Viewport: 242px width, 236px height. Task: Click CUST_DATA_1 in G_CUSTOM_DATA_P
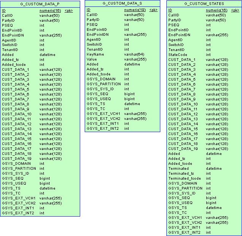16,70
